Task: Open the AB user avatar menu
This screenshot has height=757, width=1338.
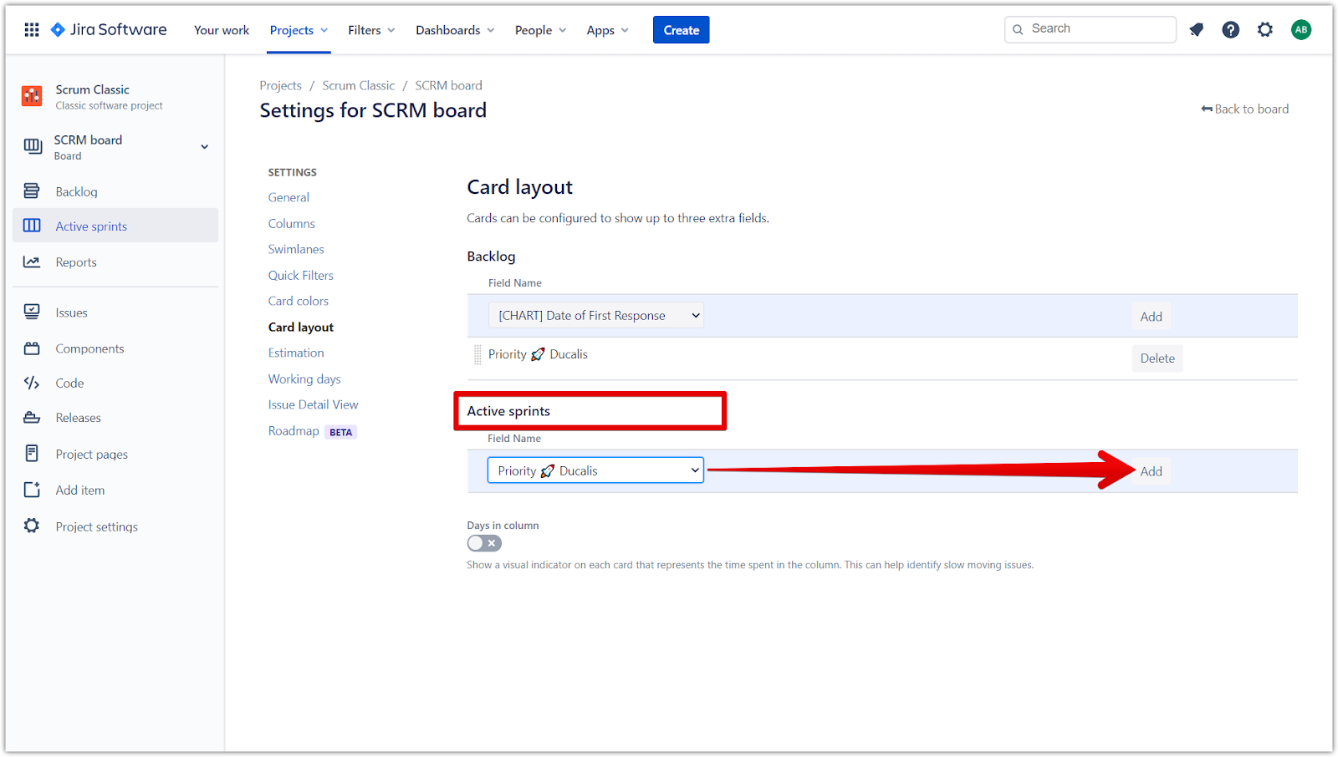Action: coord(1300,30)
